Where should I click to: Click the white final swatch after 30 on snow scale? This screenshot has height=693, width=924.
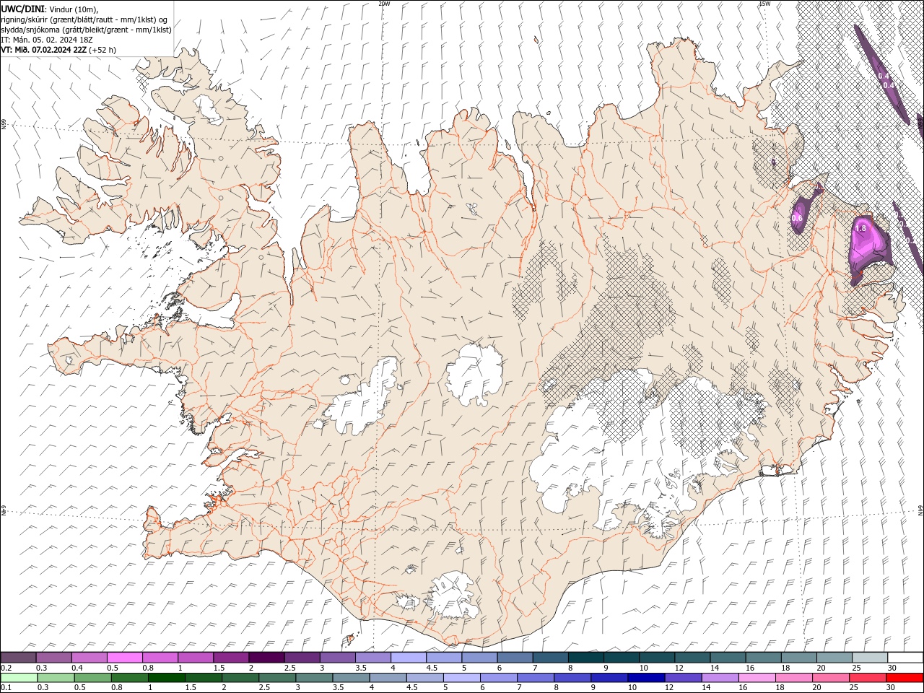[905, 658]
